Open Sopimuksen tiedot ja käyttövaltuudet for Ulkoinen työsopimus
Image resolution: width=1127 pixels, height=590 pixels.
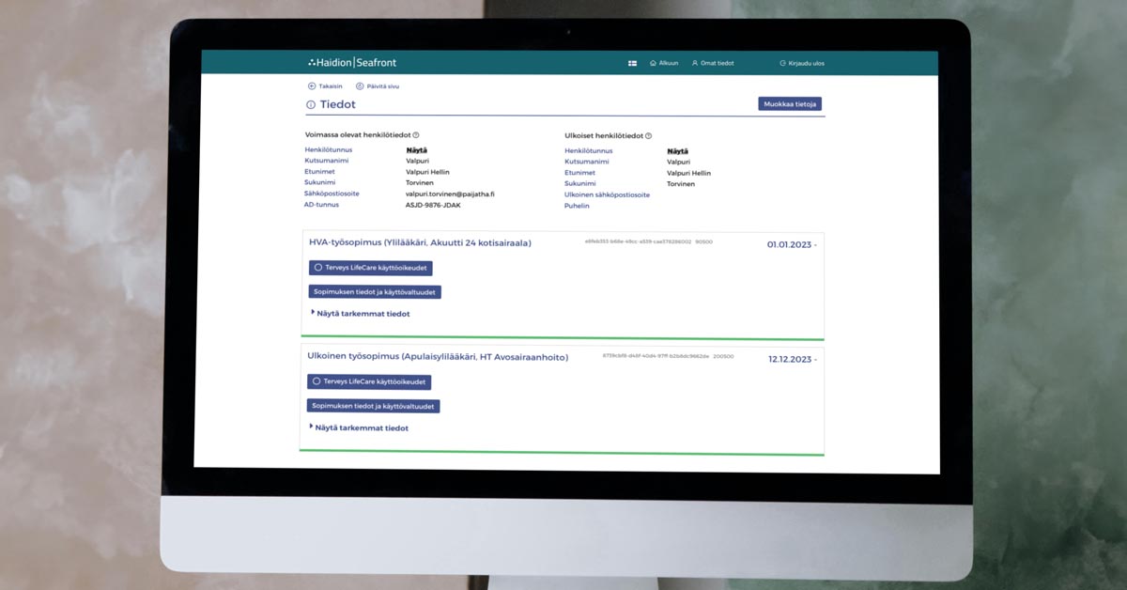374,407
